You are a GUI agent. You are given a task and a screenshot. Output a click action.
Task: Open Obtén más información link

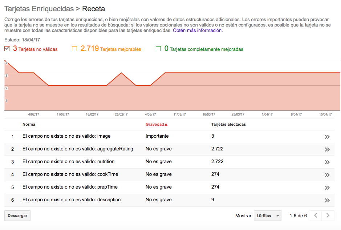coord(197,30)
